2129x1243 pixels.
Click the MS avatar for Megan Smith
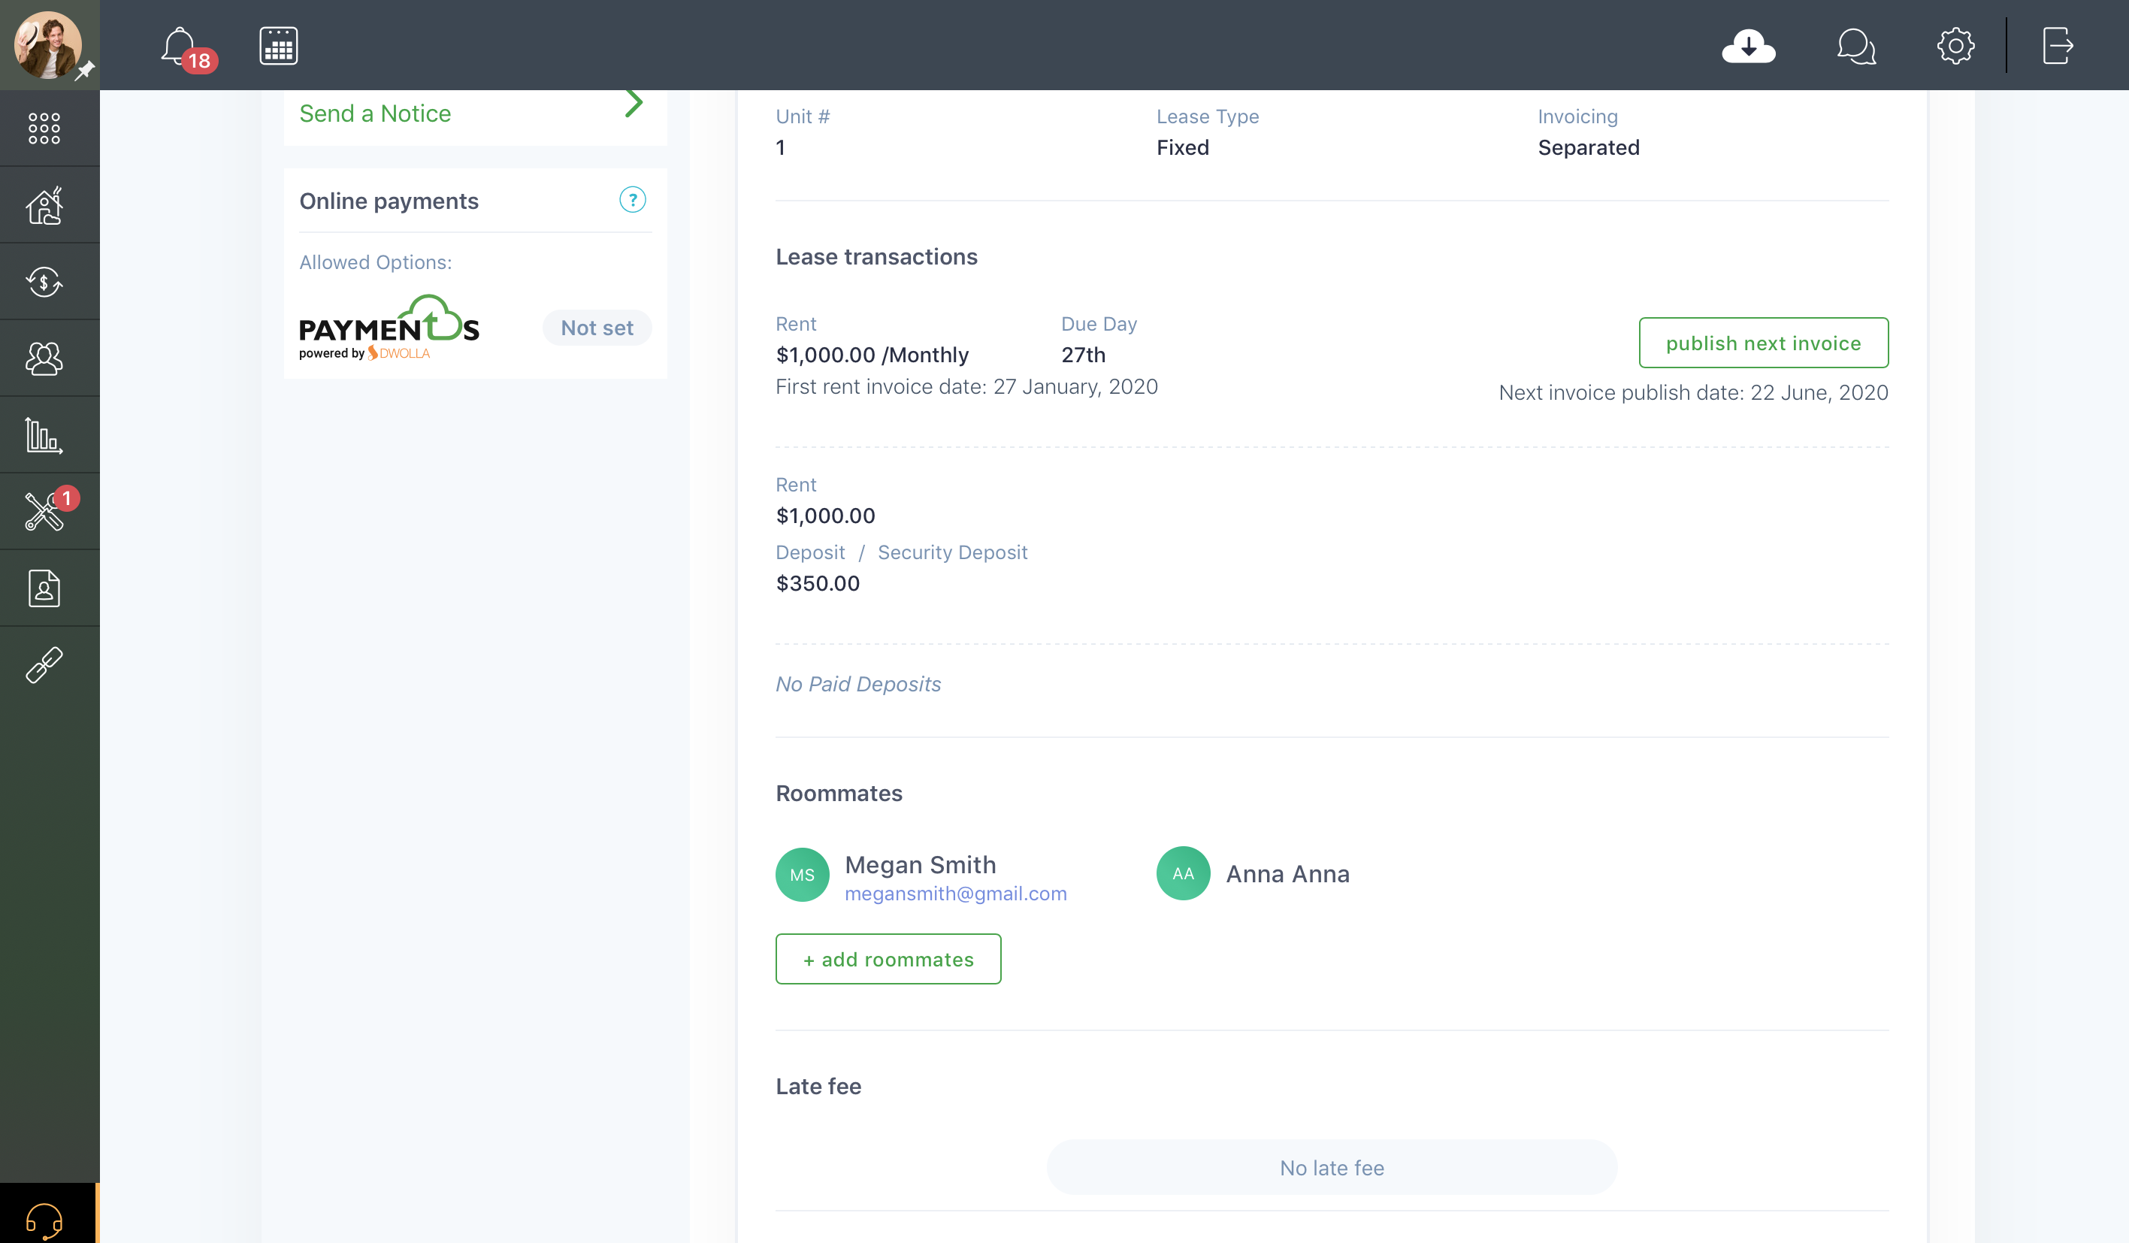[802, 875]
